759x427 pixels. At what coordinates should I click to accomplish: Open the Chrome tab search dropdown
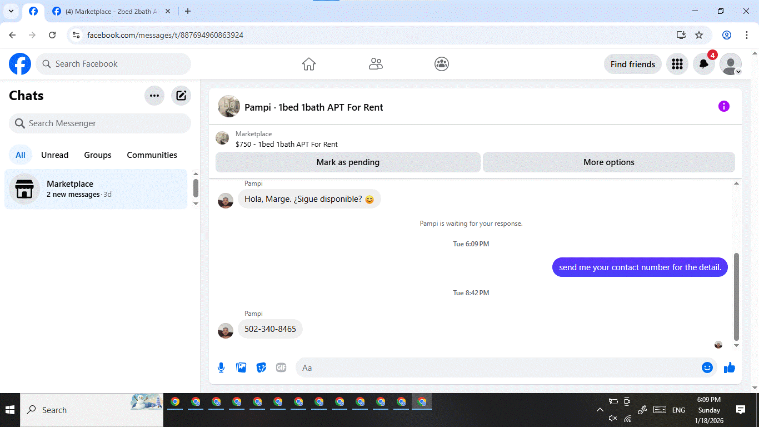tap(11, 11)
